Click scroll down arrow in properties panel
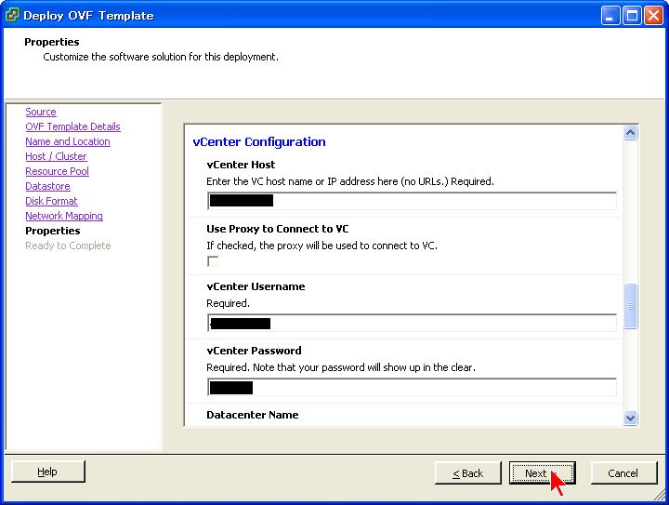This screenshot has height=505, width=669. 630,418
